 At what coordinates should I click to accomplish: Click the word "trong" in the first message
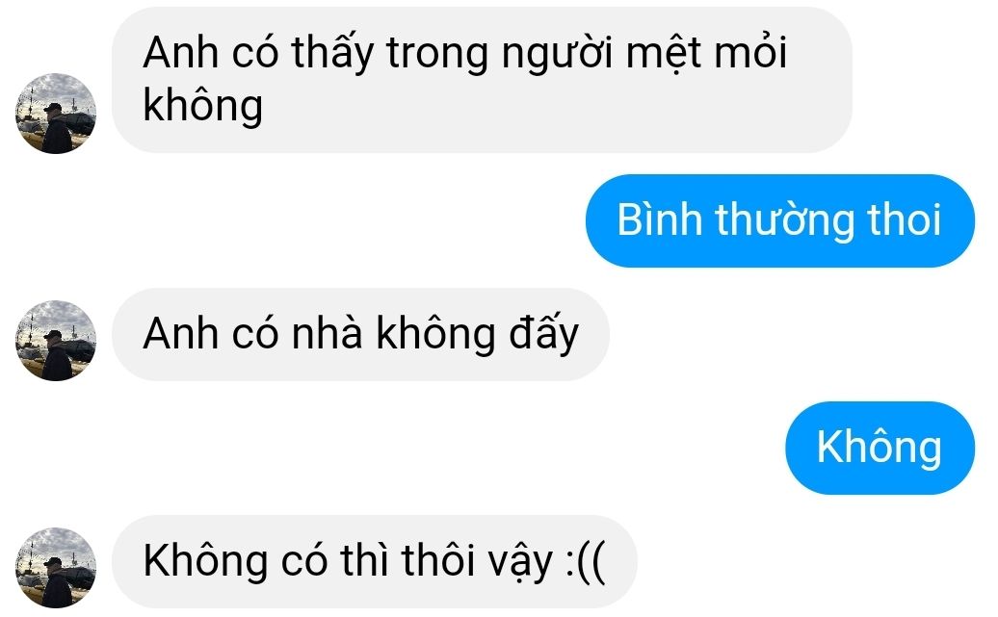point(437,55)
